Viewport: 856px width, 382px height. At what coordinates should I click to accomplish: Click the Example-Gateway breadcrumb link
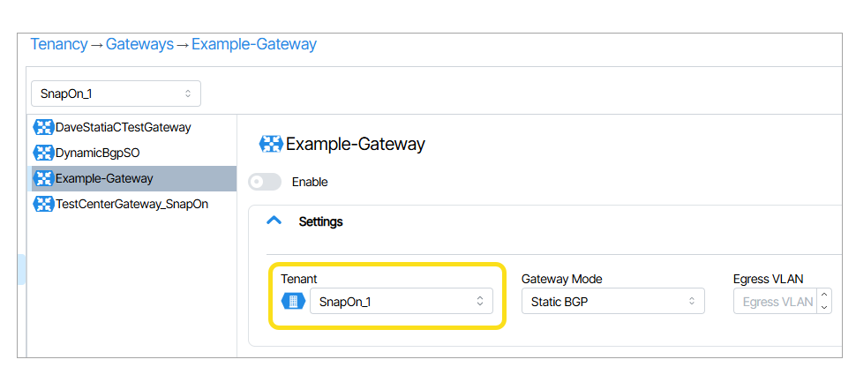tap(254, 44)
